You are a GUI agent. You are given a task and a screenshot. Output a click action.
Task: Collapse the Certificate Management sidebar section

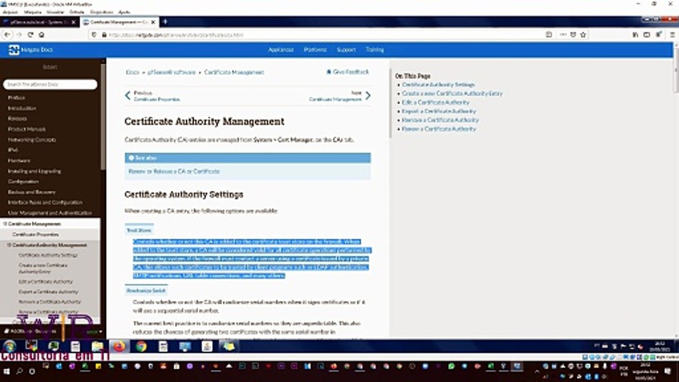[5, 224]
